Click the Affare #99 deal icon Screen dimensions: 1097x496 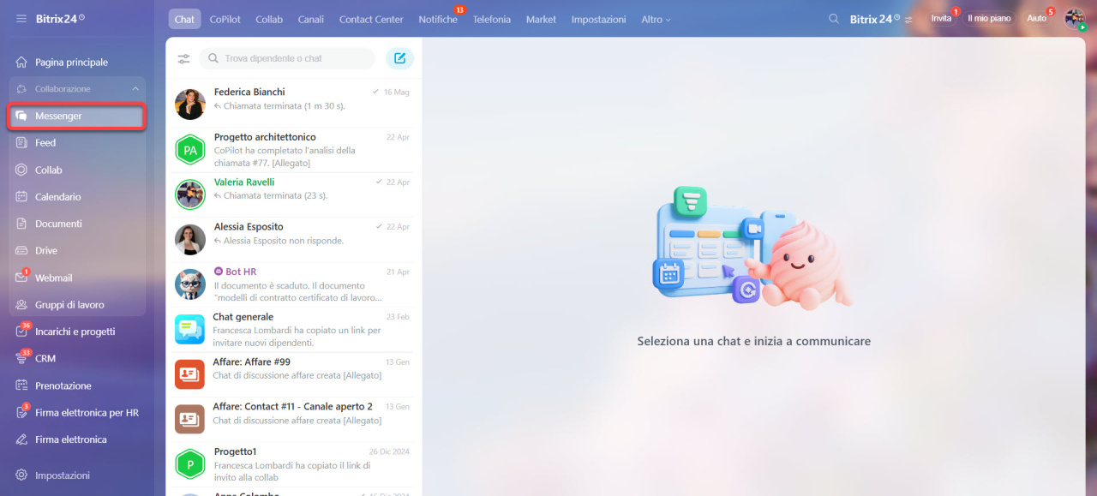point(189,374)
